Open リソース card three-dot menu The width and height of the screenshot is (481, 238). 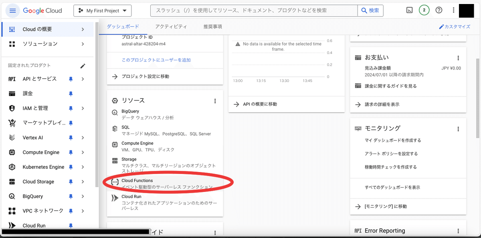tap(215, 101)
